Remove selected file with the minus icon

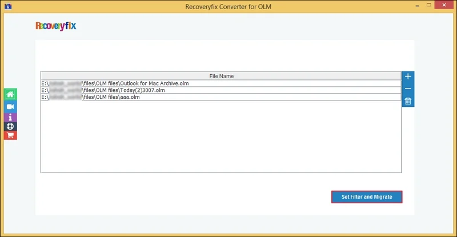[x=408, y=89]
